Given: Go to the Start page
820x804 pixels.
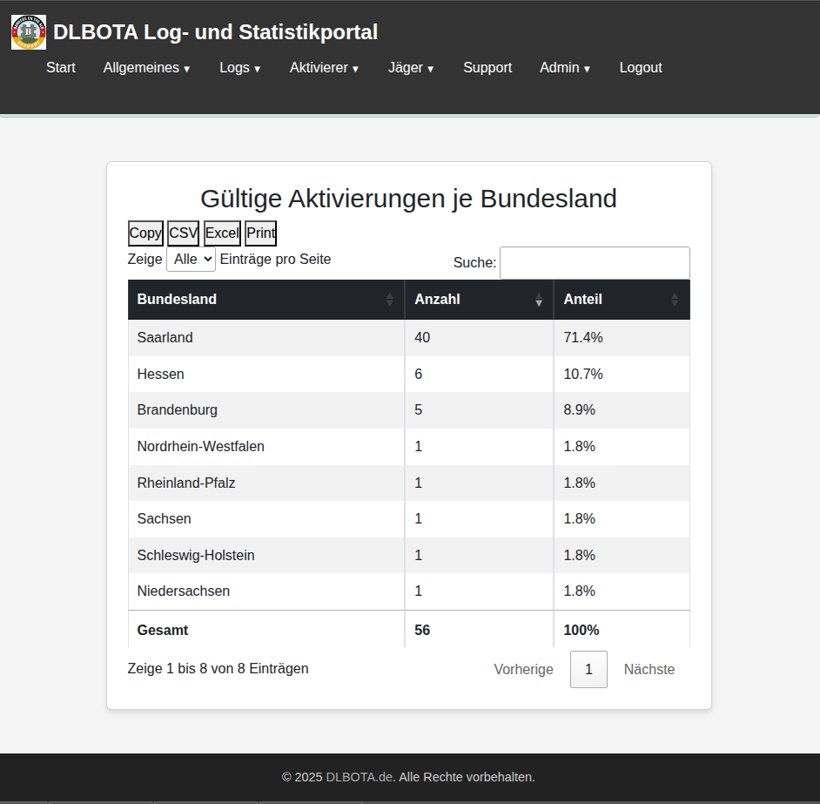Looking at the screenshot, I should tap(61, 68).
